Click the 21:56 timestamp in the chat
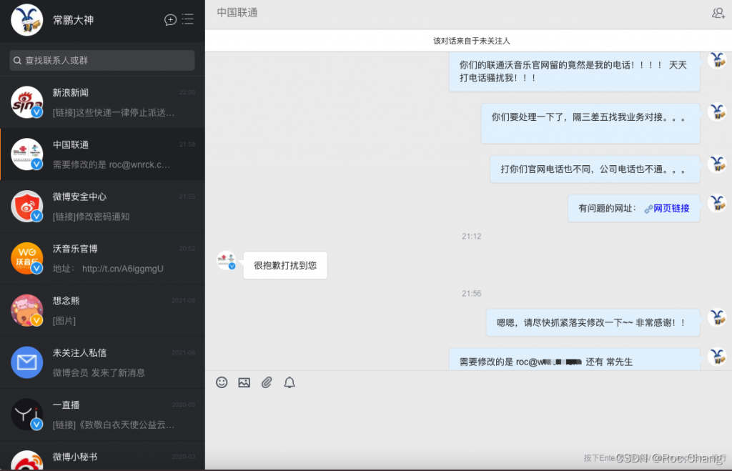 [x=472, y=294]
